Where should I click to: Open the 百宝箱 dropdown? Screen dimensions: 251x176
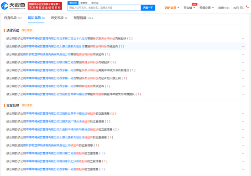pyautogui.click(x=189, y=8)
